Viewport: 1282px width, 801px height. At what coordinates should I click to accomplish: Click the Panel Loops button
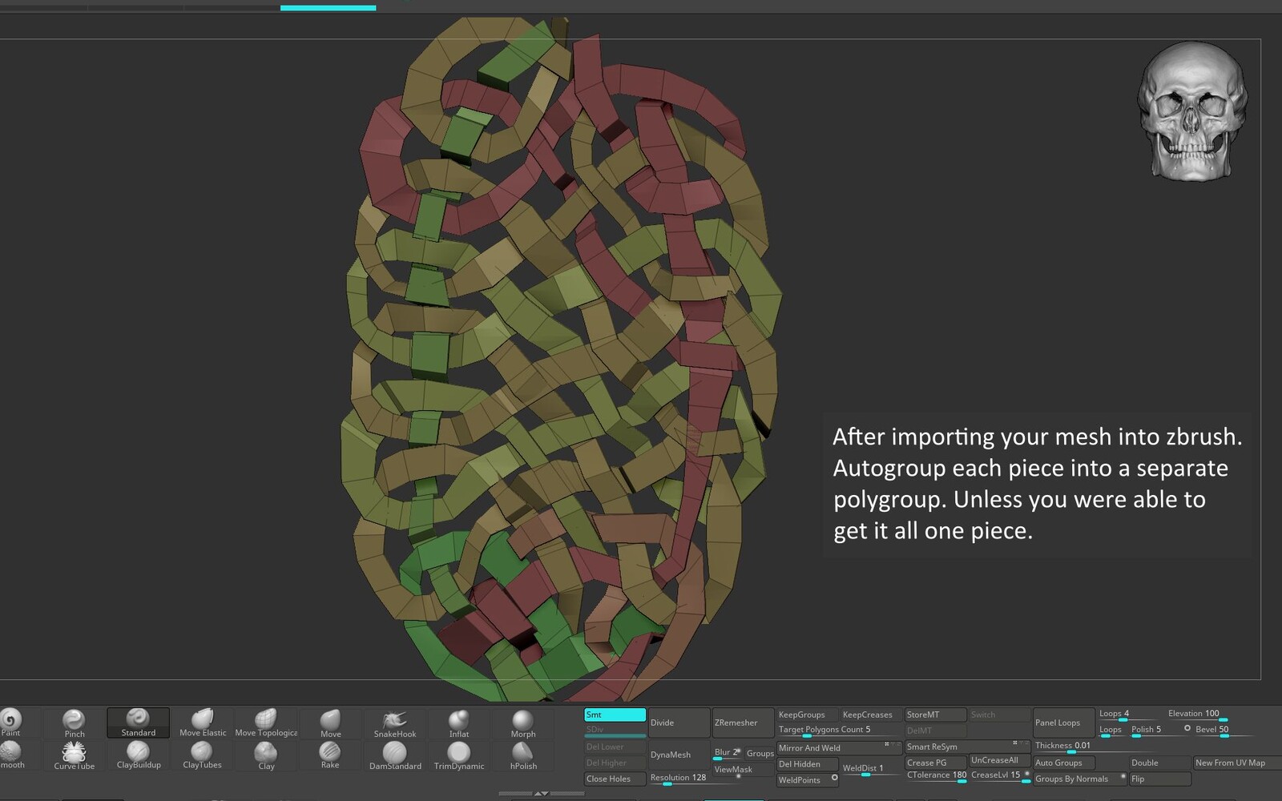[1063, 723]
